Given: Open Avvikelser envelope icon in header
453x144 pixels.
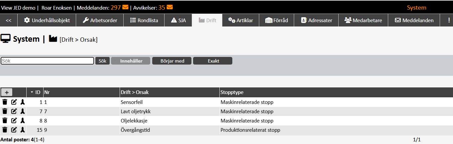Looking at the screenshot, I should click(x=170, y=7).
